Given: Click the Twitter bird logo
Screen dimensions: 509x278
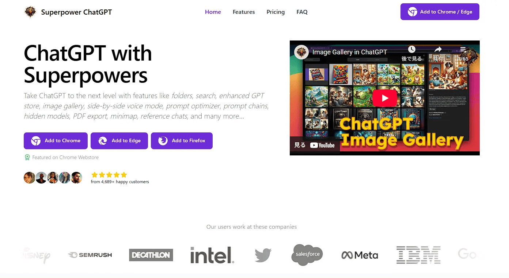Looking at the screenshot, I should tap(263, 255).
